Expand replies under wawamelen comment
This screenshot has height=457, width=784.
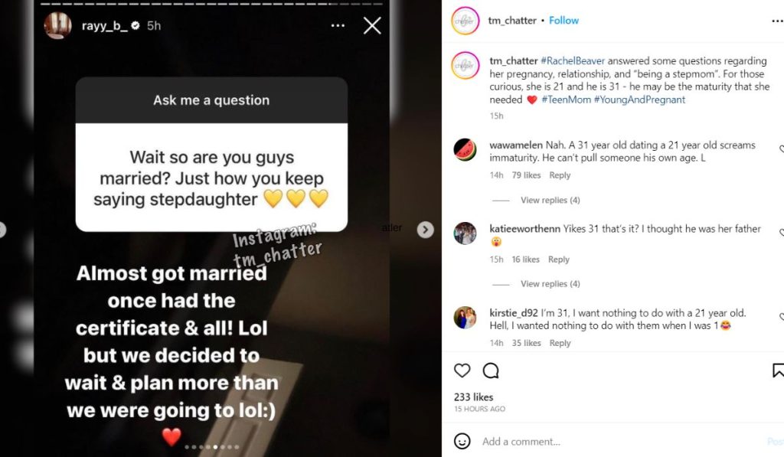550,200
